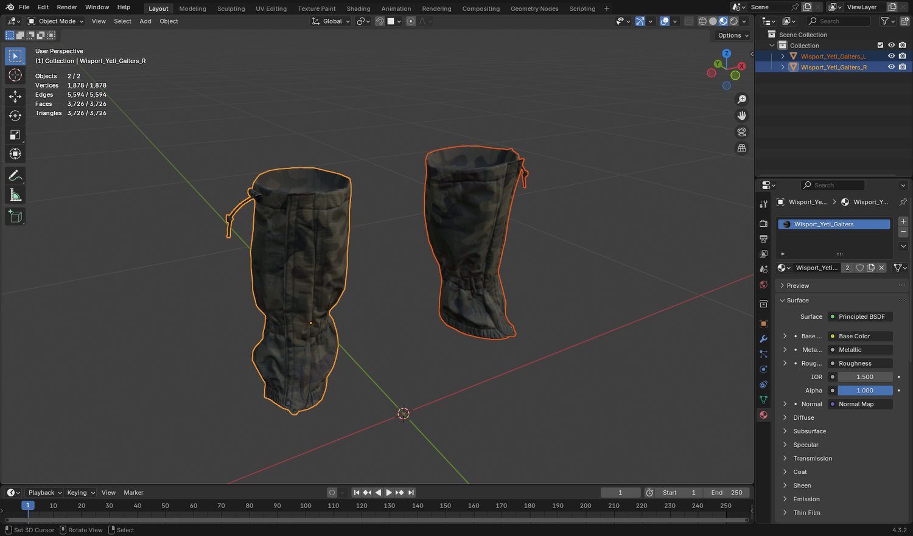
Task: Disable rendering for Wisport_Yeti_Gaiters_R
Action: [x=902, y=67]
